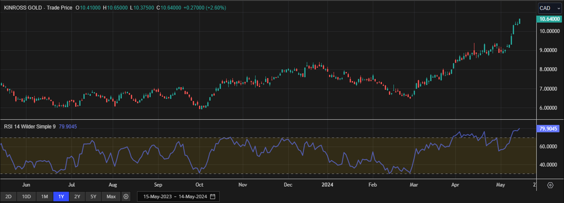
Task: Switch to the 1M range
Action: point(45,196)
